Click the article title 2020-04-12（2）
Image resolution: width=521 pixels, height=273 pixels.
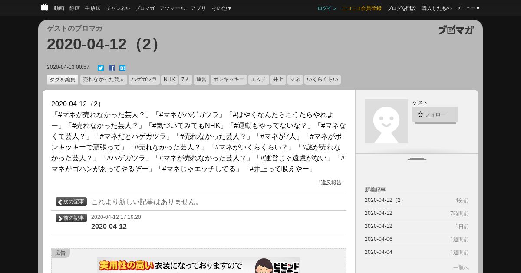[104, 44]
